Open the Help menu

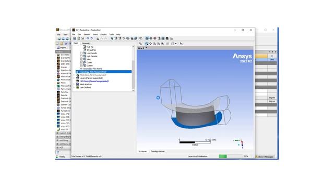(118, 34)
